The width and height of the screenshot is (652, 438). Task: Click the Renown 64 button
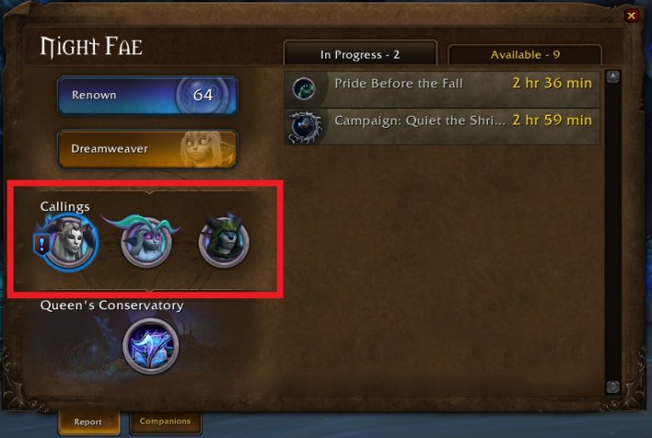pos(148,96)
